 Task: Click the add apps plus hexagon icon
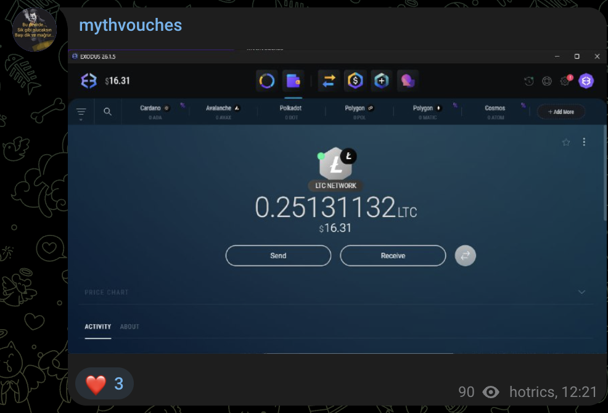coord(382,81)
